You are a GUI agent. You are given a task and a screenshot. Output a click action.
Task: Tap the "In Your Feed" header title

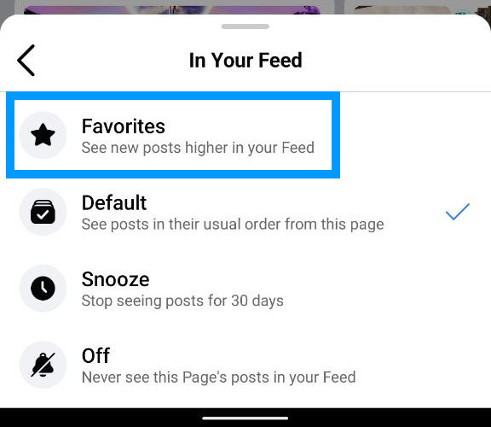(245, 61)
